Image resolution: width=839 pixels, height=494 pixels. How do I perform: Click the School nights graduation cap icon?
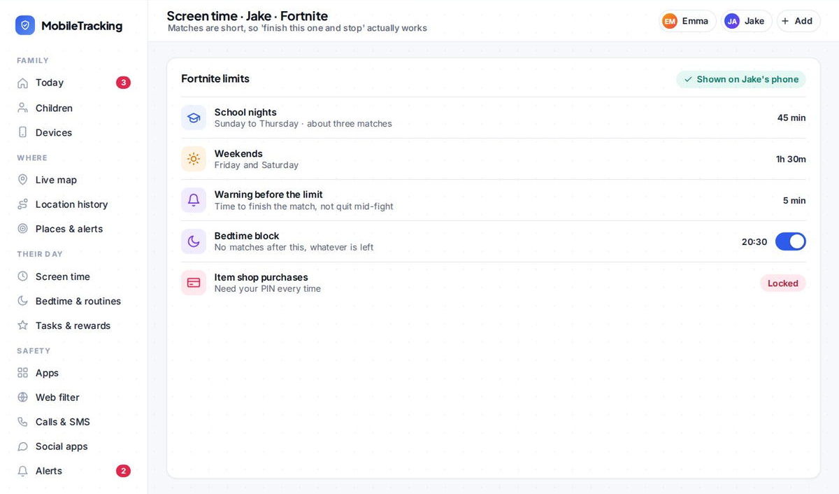(x=194, y=118)
